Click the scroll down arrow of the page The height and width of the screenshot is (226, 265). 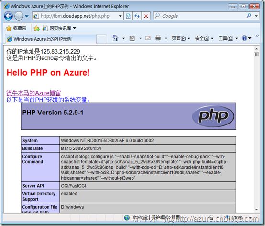pos(256,209)
